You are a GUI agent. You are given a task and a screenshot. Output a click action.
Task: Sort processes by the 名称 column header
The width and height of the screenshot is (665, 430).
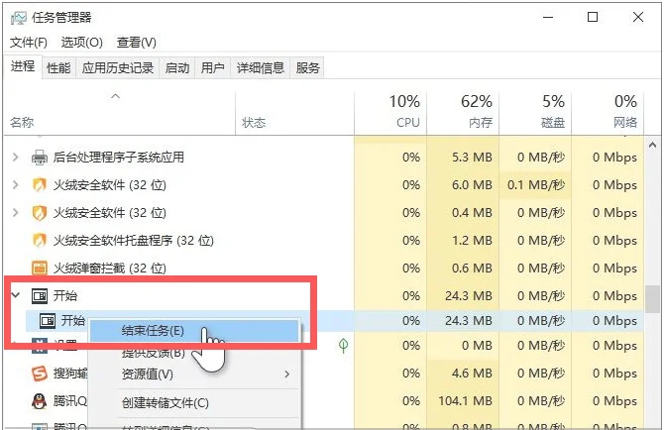(119, 114)
